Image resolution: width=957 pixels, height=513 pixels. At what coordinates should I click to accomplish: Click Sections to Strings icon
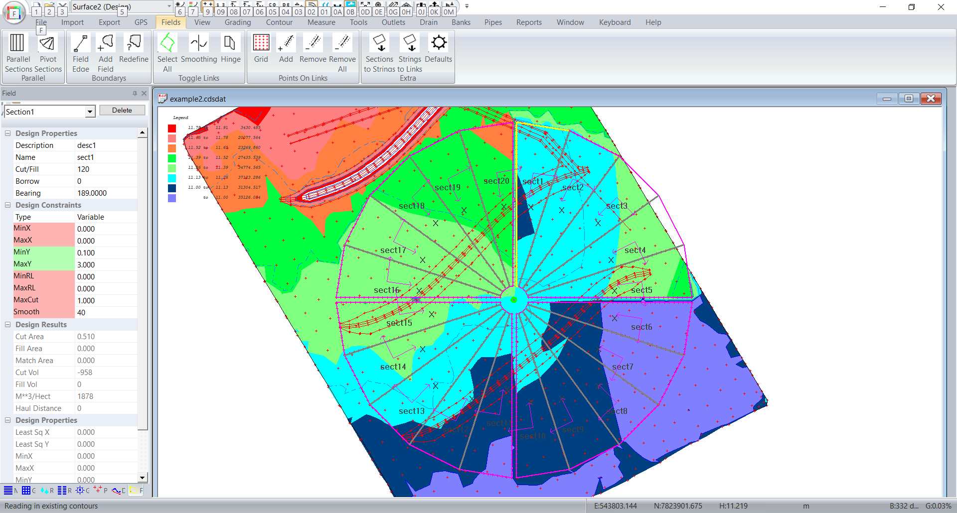tap(380, 44)
